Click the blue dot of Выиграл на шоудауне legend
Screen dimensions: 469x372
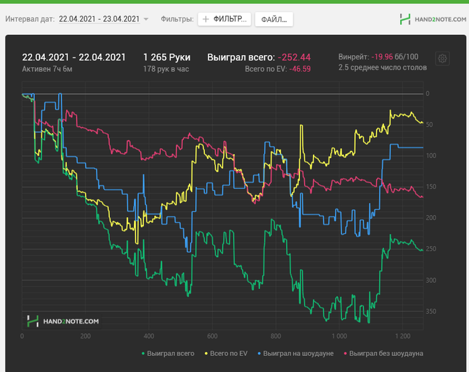[259, 354]
